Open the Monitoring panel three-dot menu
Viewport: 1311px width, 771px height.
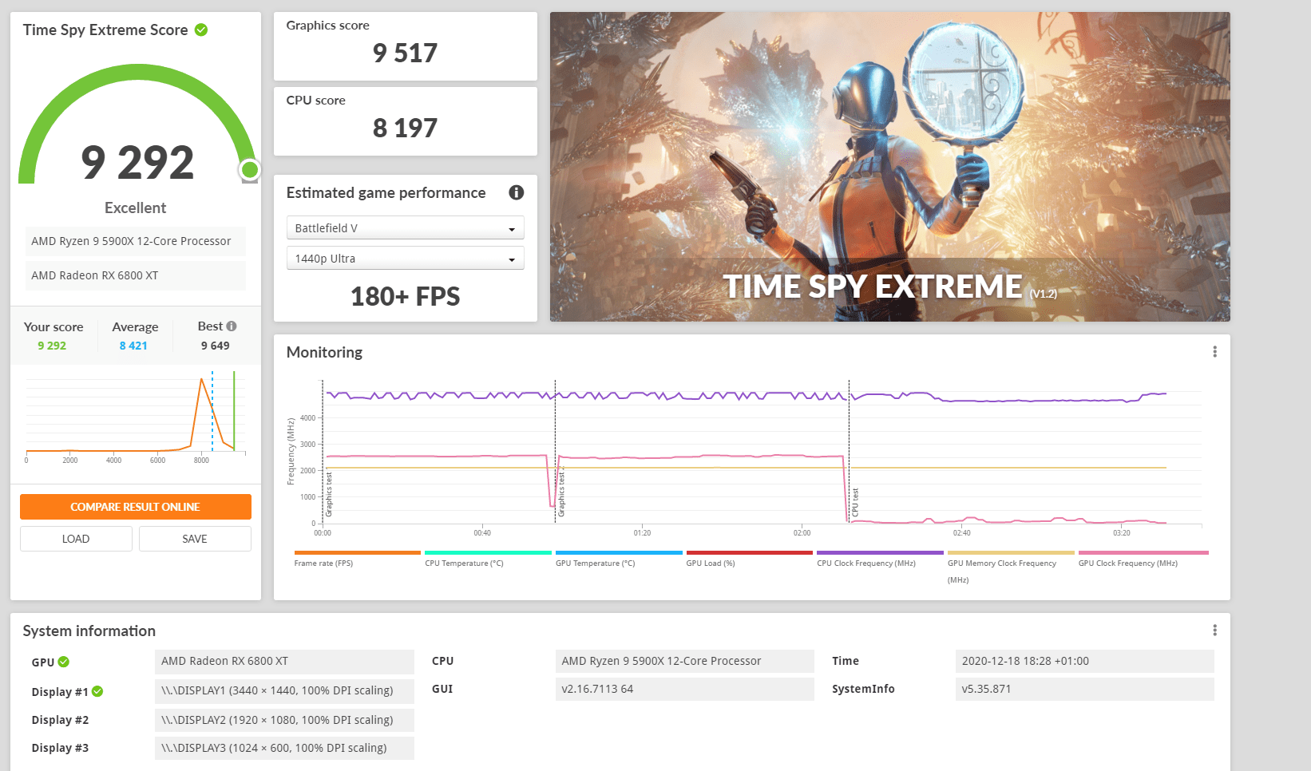pos(1214,352)
